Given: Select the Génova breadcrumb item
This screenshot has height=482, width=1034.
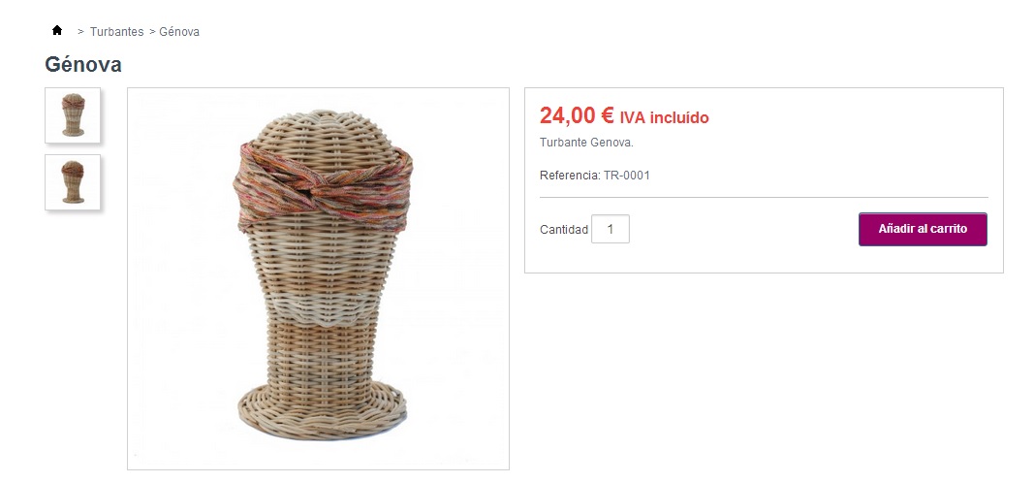Looking at the screenshot, I should 179,32.
